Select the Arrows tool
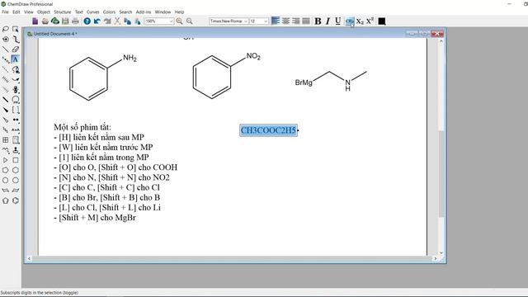This screenshot has height=297, width=528. tap(16, 80)
